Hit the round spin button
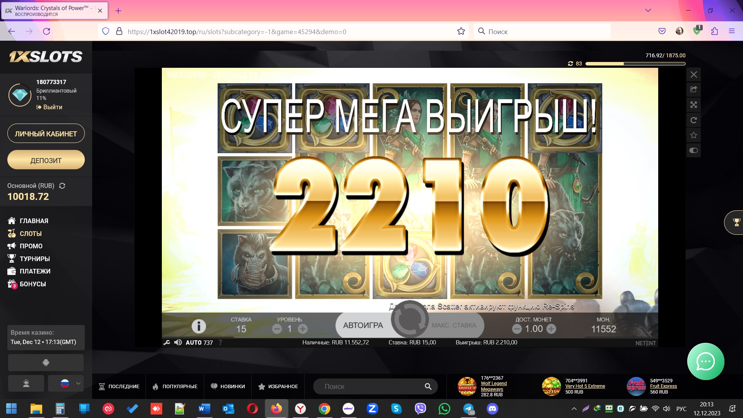This screenshot has width=743, height=418. click(410, 320)
